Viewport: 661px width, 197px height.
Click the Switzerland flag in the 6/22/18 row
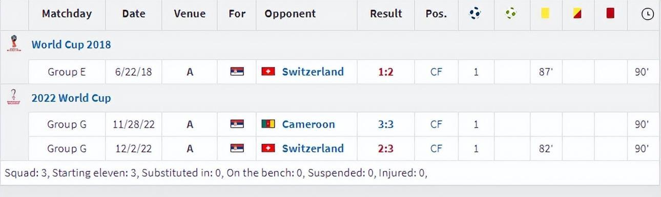click(268, 72)
